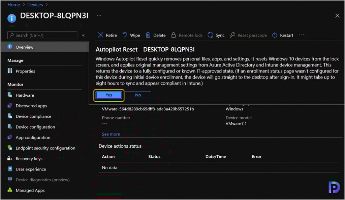Click the No data table row

tap(219, 167)
